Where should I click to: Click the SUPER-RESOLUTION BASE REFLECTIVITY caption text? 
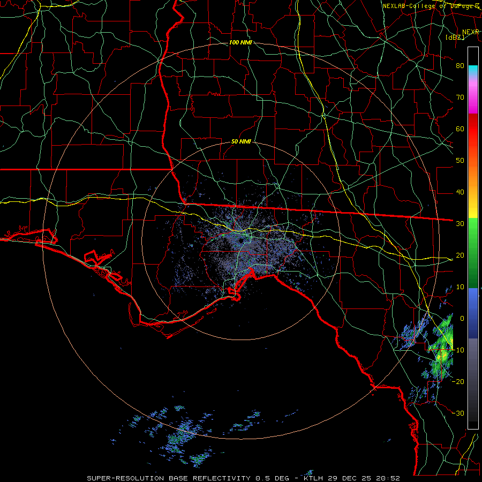(x=169, y=478)
